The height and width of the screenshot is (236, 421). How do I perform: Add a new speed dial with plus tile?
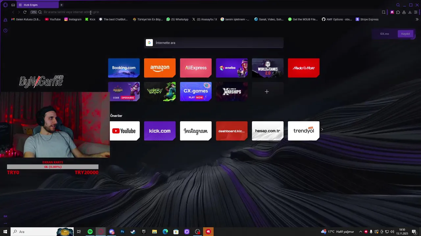[267, 91]
